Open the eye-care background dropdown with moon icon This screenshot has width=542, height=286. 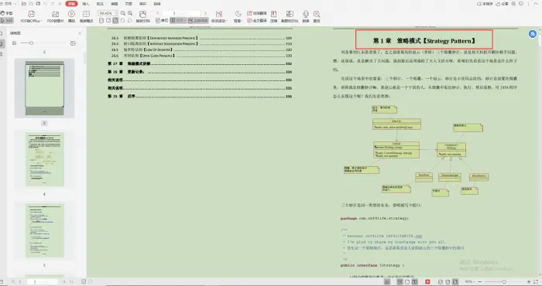pos(238,16)
